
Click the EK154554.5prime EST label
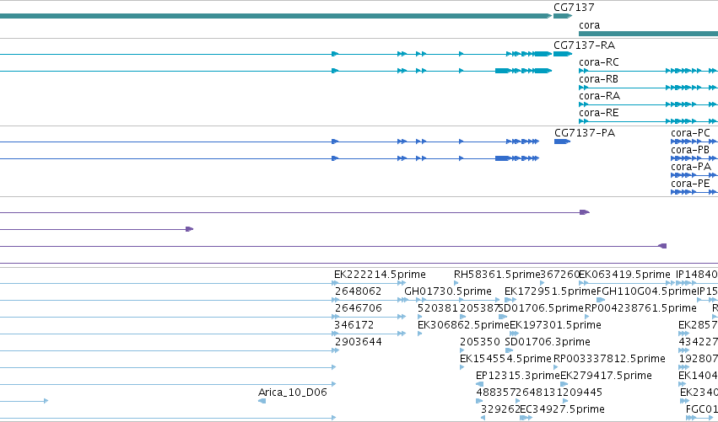pos(505,359)
